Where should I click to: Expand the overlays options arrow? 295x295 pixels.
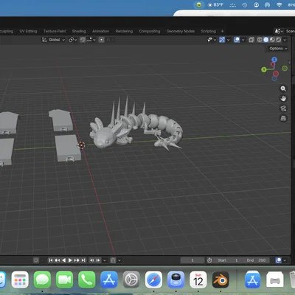click(x=243, y=40)
